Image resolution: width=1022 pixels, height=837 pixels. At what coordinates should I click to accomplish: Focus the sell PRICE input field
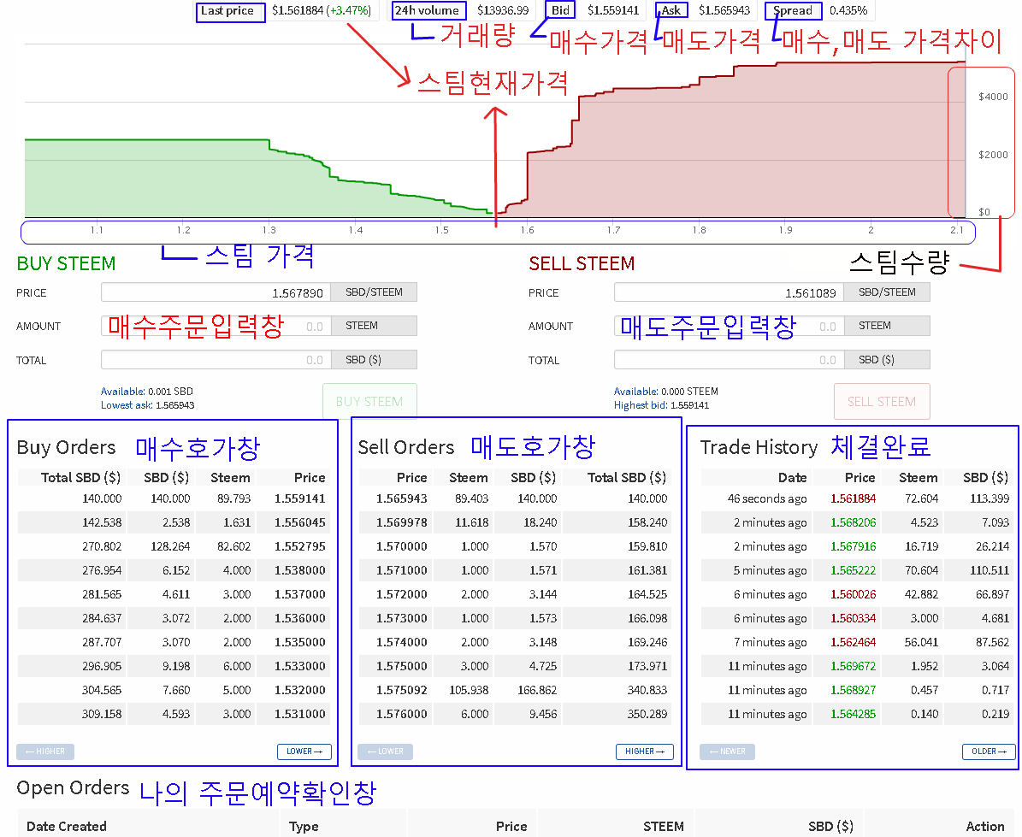pyautogui.click(x=729, y=292)
